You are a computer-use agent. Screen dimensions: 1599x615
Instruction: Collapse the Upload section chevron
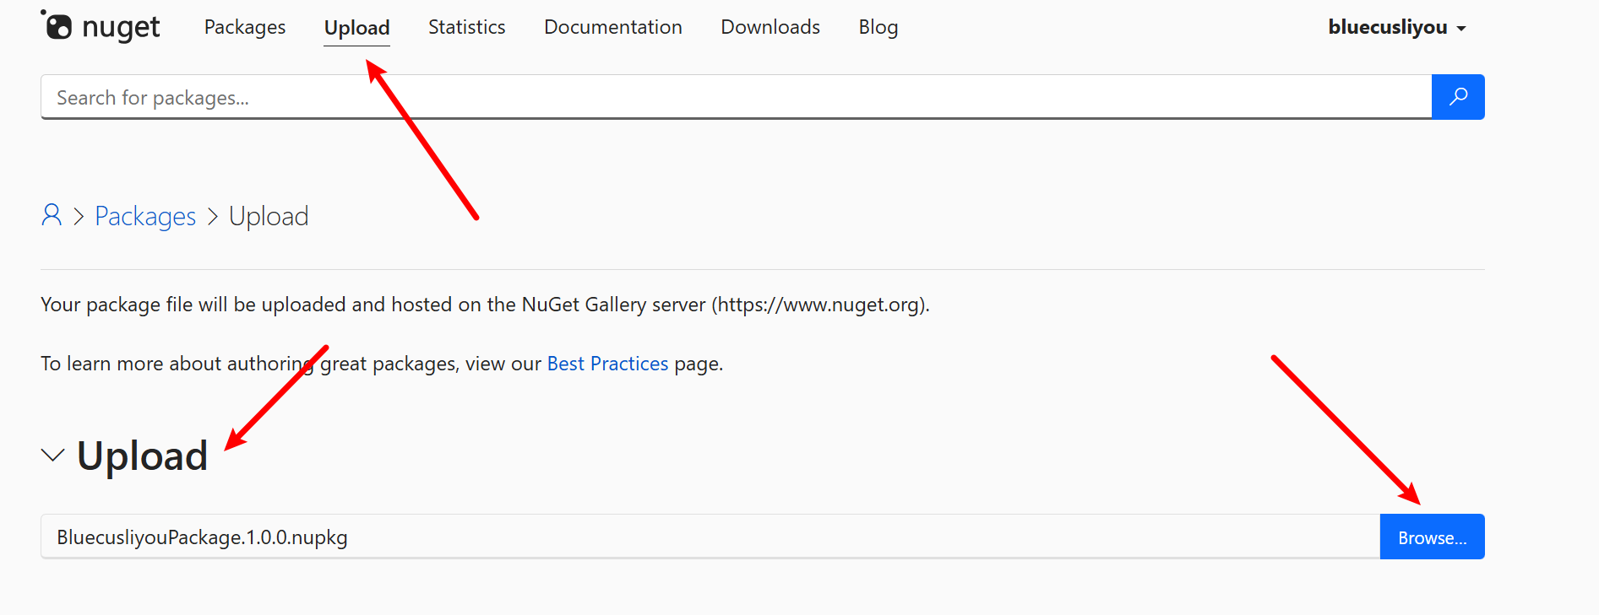tap(52, 456)
